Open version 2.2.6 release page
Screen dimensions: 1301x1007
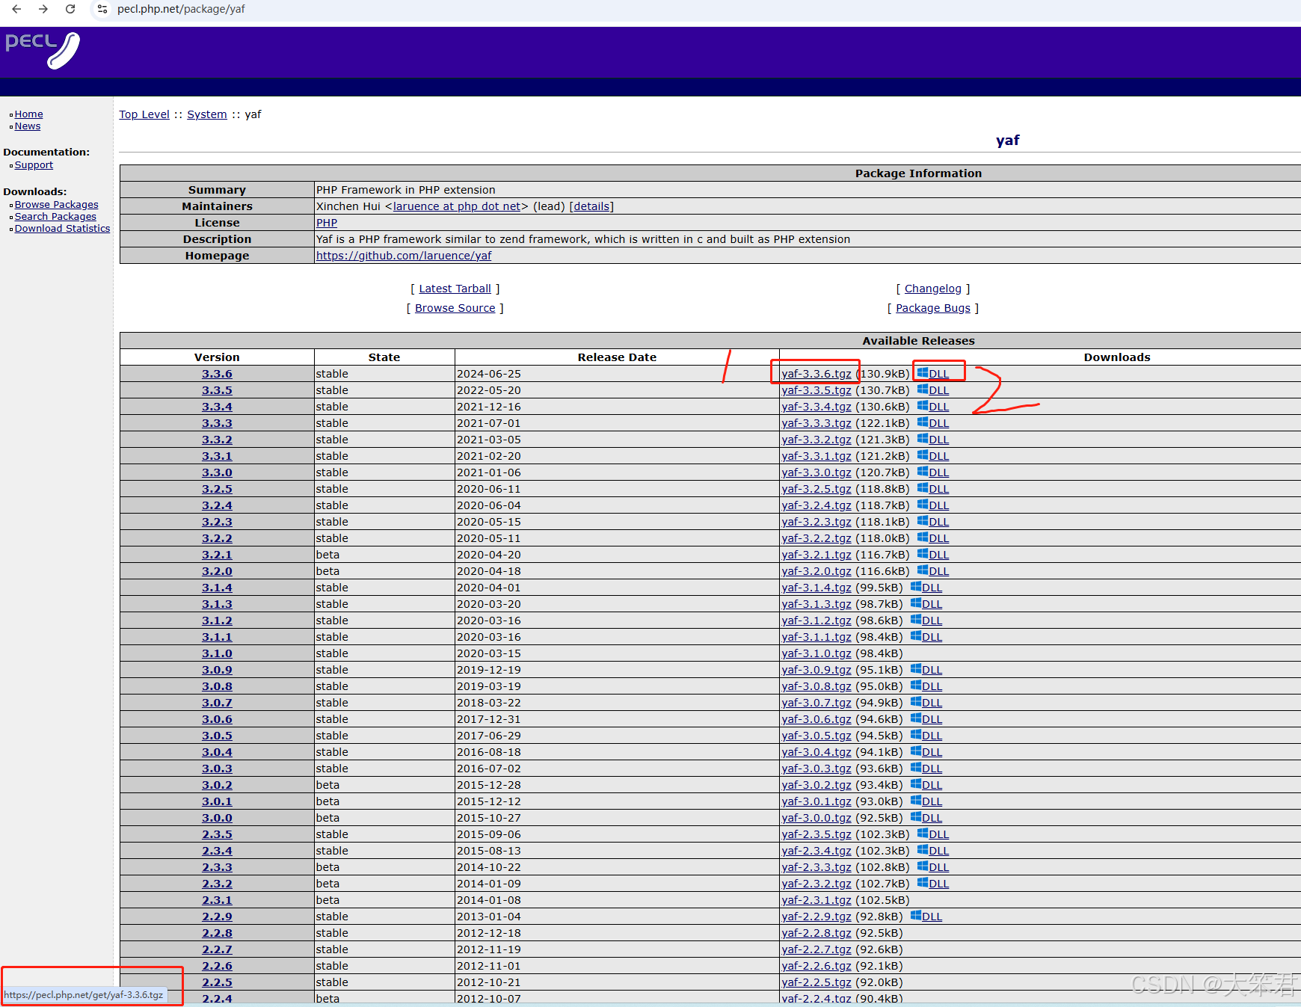(217, 966)
